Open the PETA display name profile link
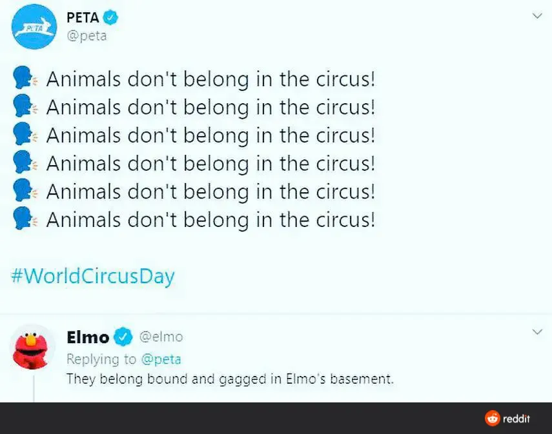The width and height of the screenshot is (552, 434). click(x=83, y=18)
